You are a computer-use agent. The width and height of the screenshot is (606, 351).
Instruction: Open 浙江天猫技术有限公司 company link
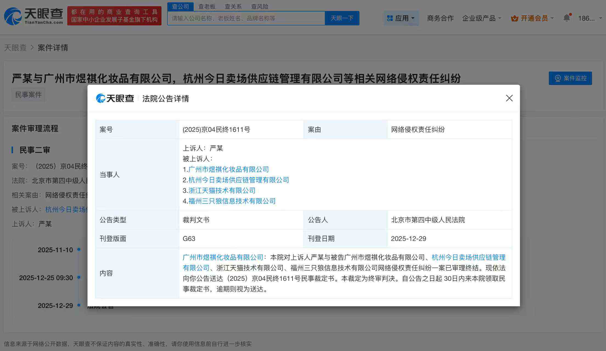point(222,190)
